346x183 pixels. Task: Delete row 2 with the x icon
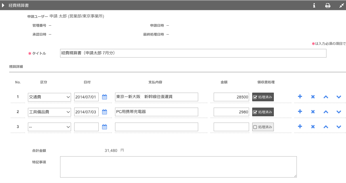click(x=313, y=112)
